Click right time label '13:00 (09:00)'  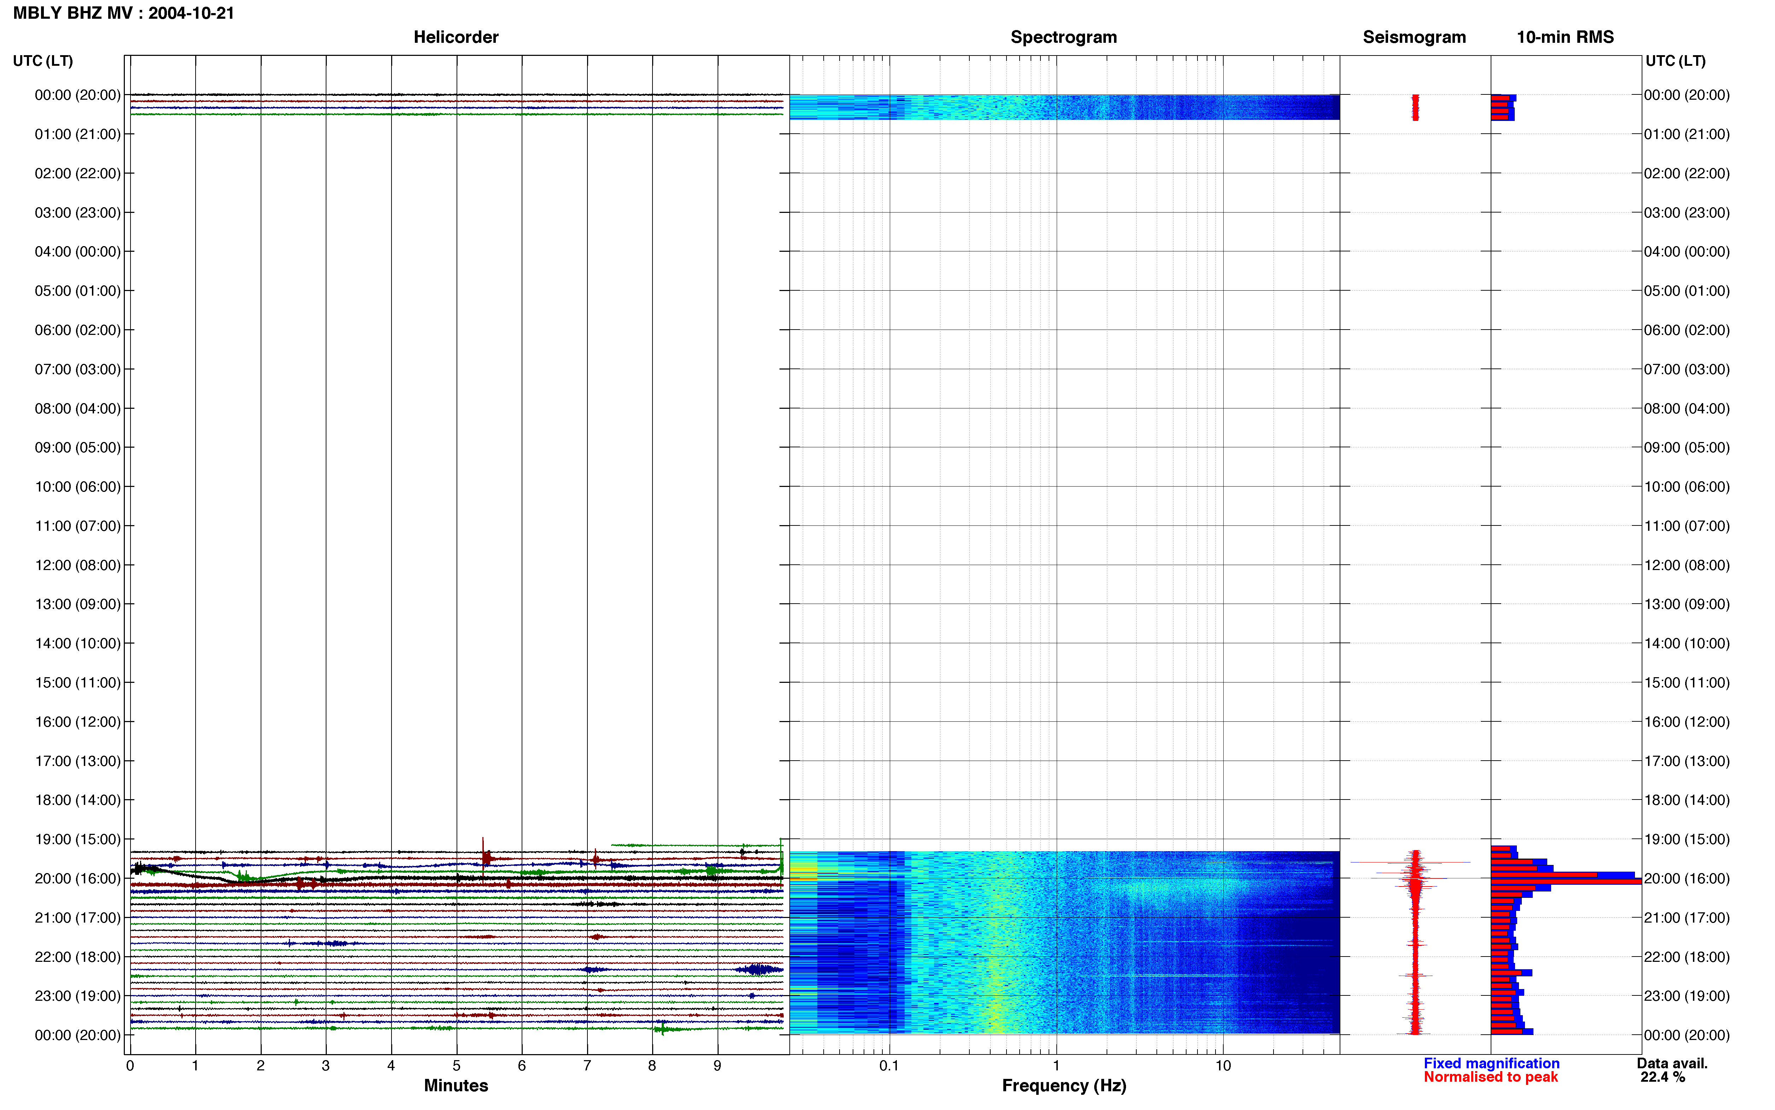[1687, 604]
